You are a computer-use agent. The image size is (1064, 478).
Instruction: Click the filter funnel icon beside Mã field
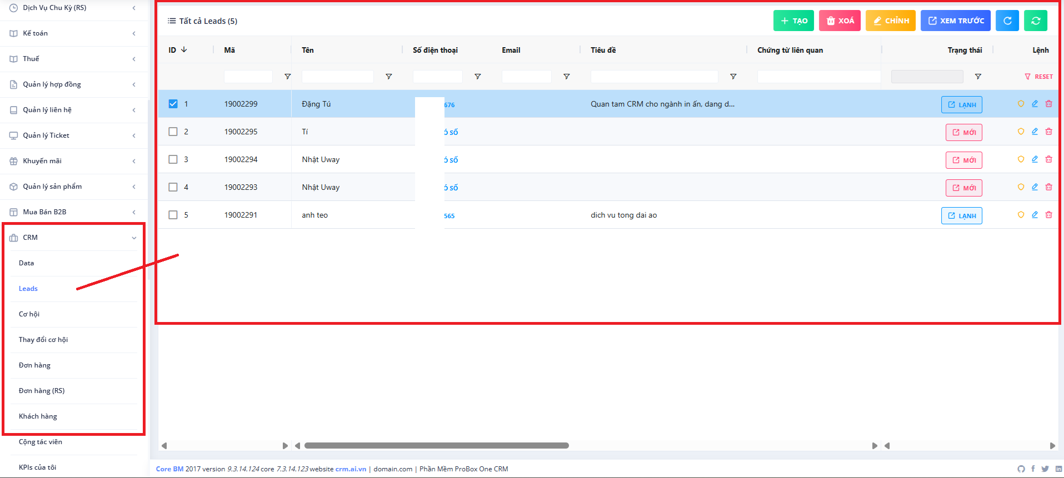pyautogui.click(x=287, y=77)
